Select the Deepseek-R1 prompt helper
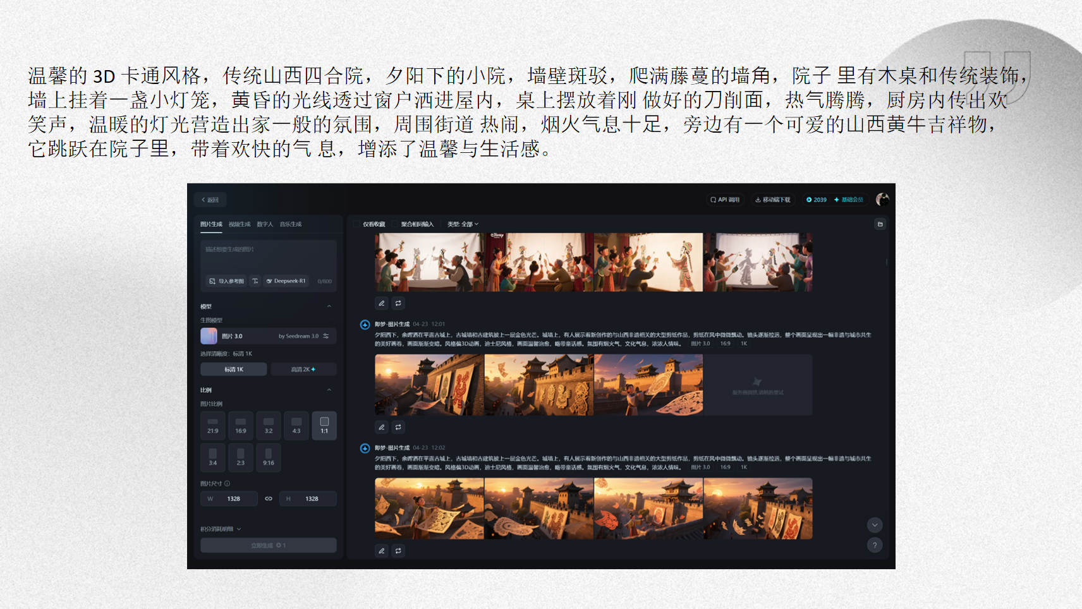The width and height of the screenshot is (1082, 609). point(286,281)
